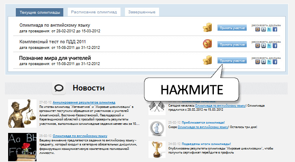295x162 pixels.
Task: Click the 27-02-12 news date
Action: pyautogui.click(x=45, y=103)
